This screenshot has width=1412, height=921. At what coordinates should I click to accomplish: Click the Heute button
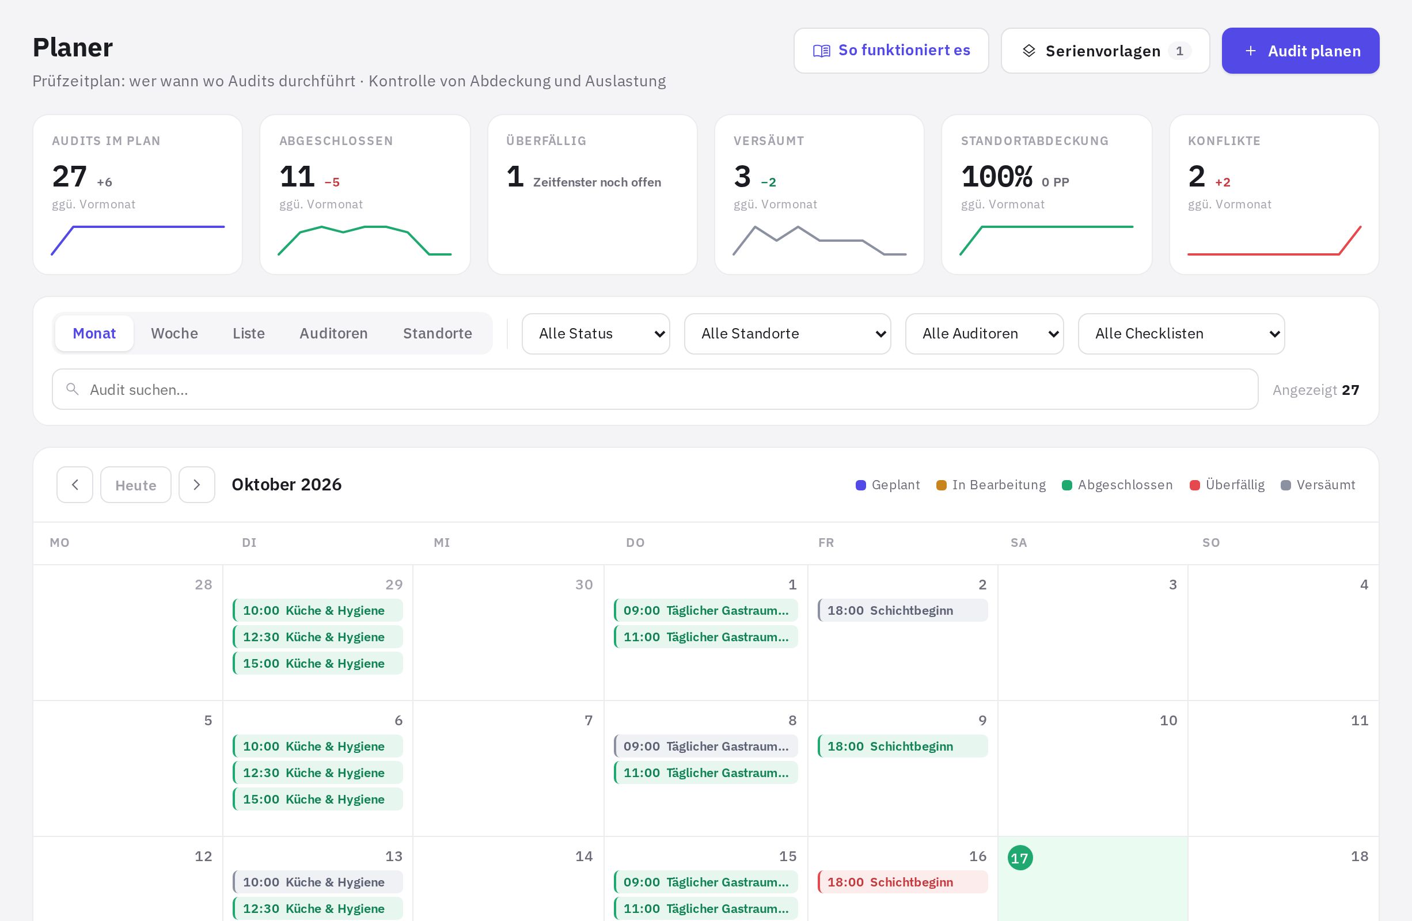click(x=136, y=485)
